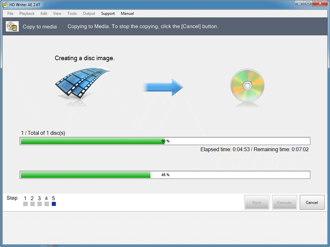This screenshot has width=330, height=247.
Task: Open the Playback menu
Action: point(27,14)
